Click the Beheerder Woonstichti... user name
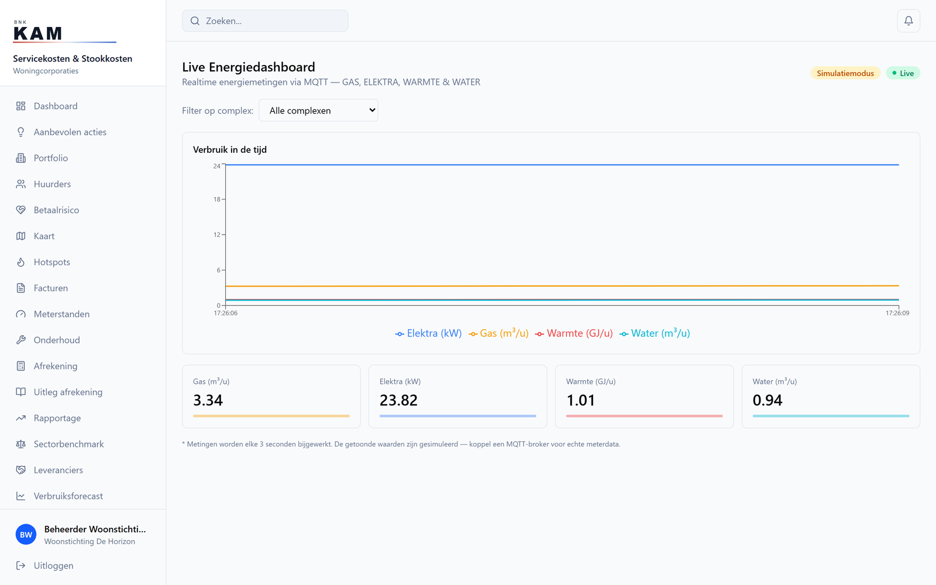 click(95, 529)
